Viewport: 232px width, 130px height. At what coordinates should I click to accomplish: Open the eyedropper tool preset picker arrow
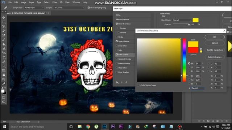click(x=9, y=8)
